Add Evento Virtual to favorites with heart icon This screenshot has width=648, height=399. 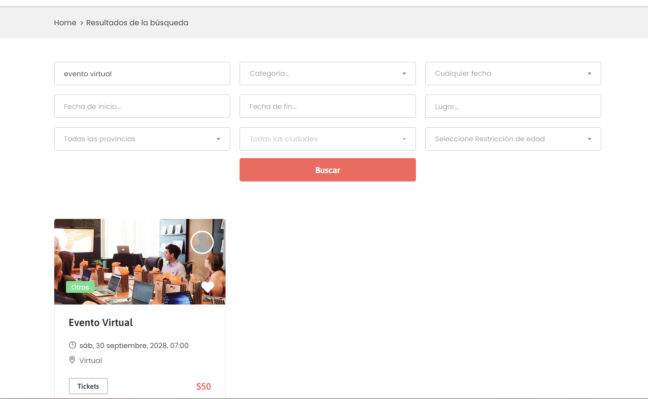207,287
